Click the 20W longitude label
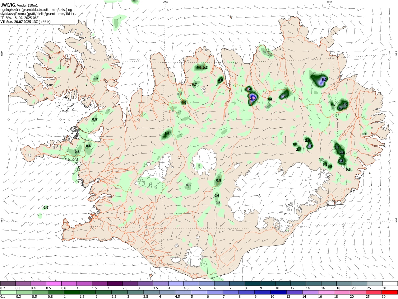398x299 pixels. pos(166,2)
